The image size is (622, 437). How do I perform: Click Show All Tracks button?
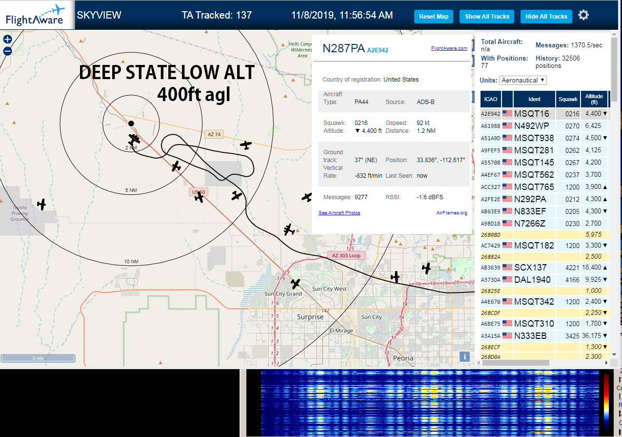[x=487, y=16]
